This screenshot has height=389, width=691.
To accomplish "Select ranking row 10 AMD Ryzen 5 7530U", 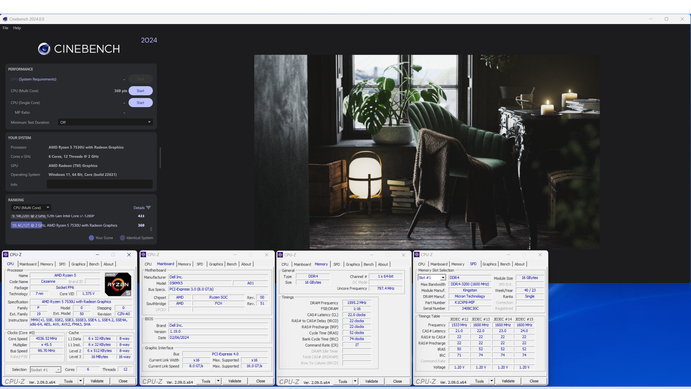I will (78, 225).
